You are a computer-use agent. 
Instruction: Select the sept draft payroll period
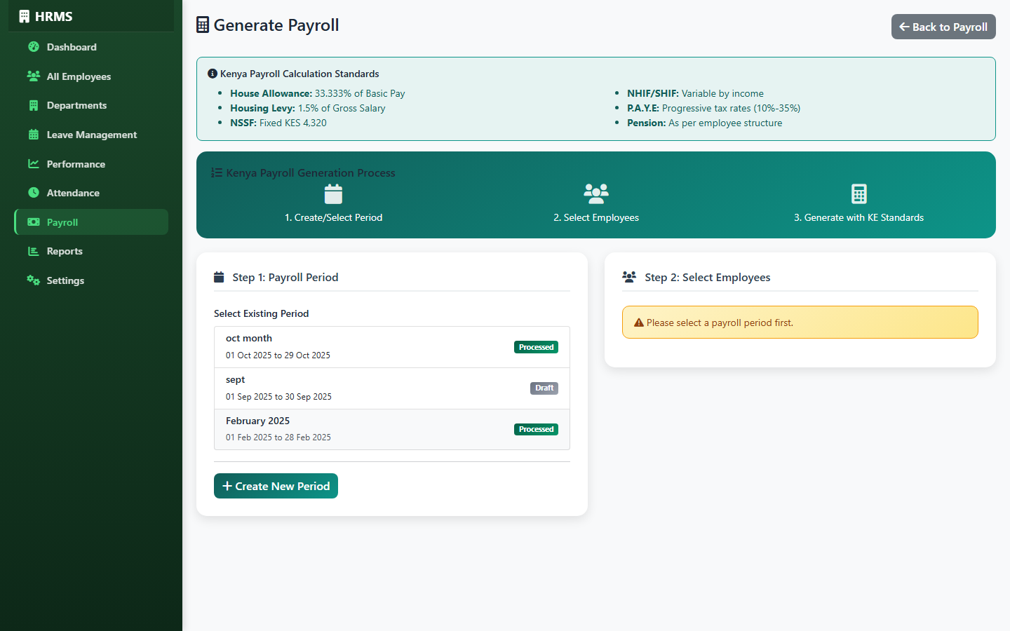tap(392, 388)
